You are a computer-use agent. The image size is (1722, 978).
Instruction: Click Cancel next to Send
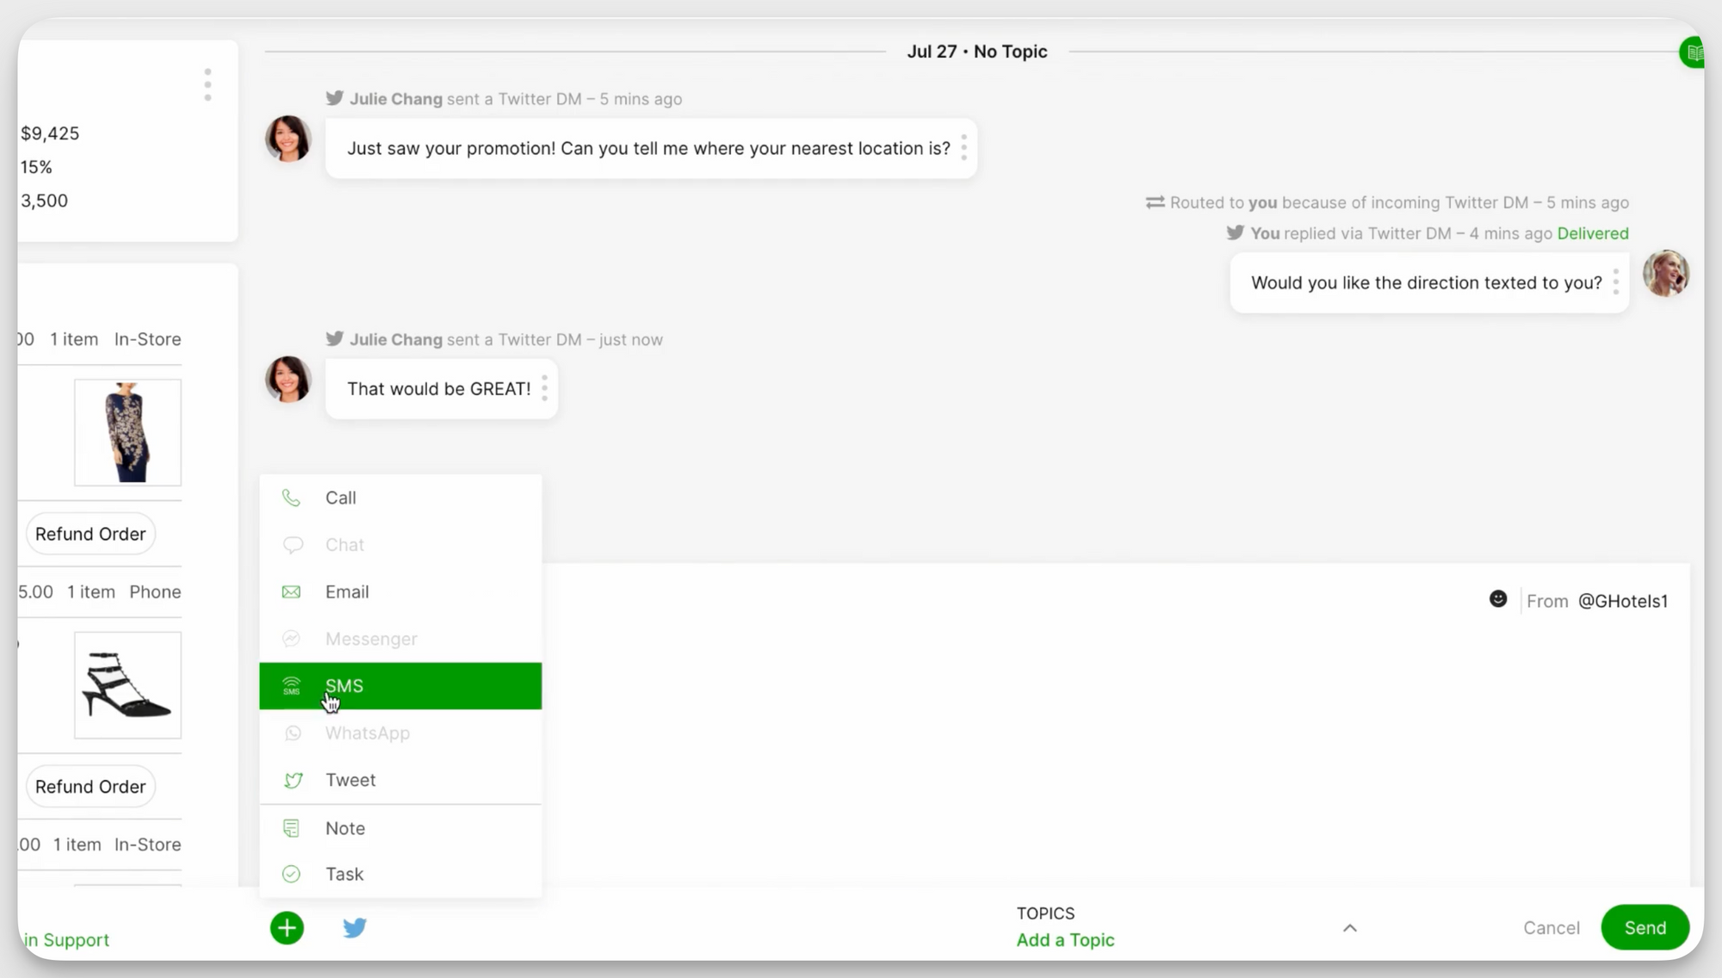pos(1551,928)
